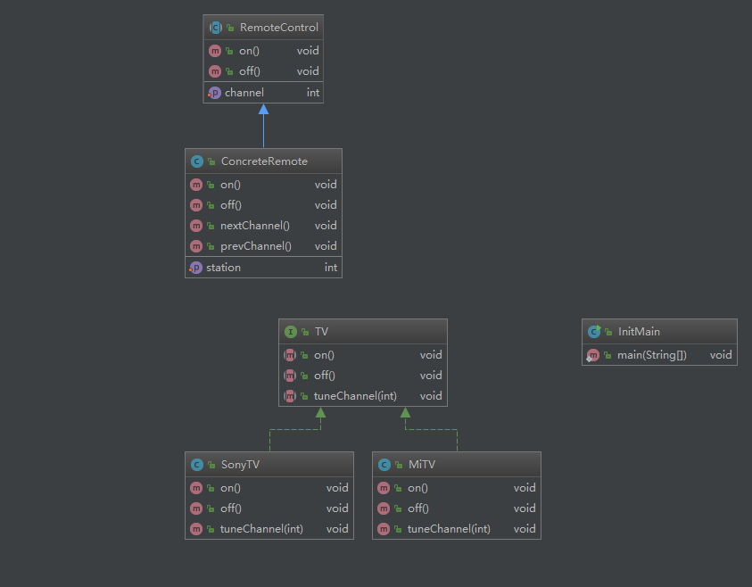Click tuneChannel(int) method icon in MiTV
The height and width of the screenshot is (587, 752).
point(384,529)
